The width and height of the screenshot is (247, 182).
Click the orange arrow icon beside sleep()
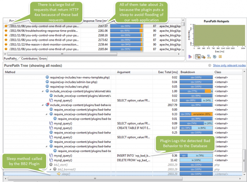(x=59, y=174)
